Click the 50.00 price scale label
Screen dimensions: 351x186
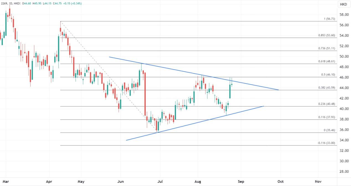344,56
